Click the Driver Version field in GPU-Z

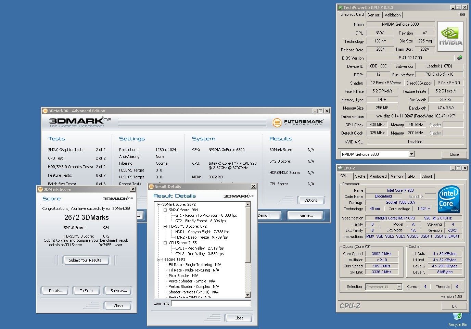[x=415, y=116]
